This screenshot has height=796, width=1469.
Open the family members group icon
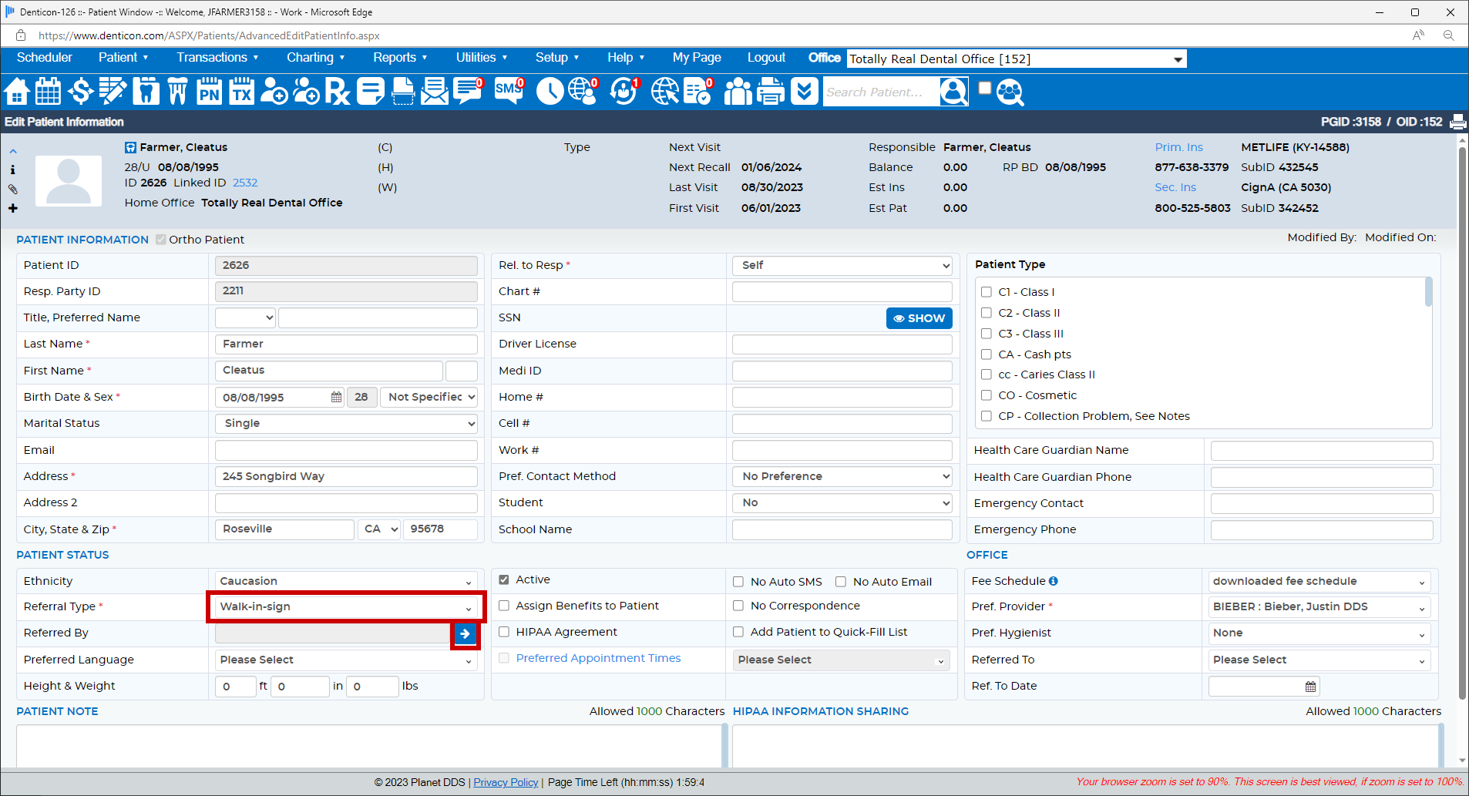tap(738, 92)
